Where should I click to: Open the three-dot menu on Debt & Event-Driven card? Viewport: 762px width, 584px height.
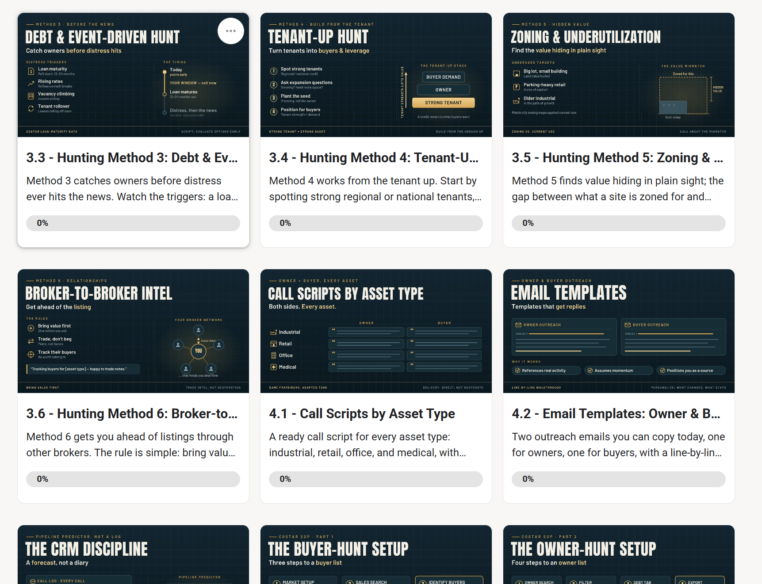pos(231,31)
